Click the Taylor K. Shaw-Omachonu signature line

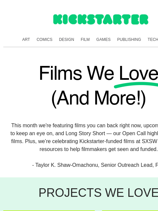tap(95, 165)
